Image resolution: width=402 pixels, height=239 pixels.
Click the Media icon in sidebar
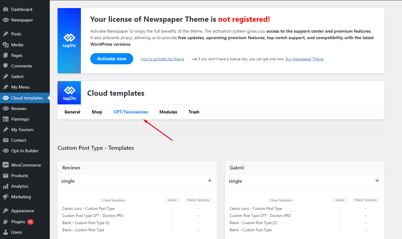(6, 45)
